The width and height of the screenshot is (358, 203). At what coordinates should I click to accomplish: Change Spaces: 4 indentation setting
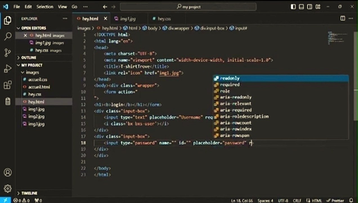point(265,200)
